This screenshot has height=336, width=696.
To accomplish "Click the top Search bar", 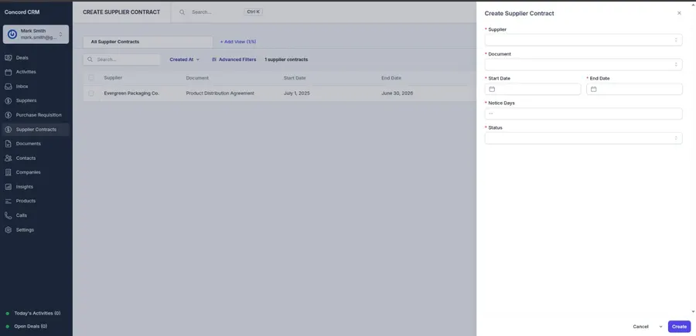I will pos(220,12).
